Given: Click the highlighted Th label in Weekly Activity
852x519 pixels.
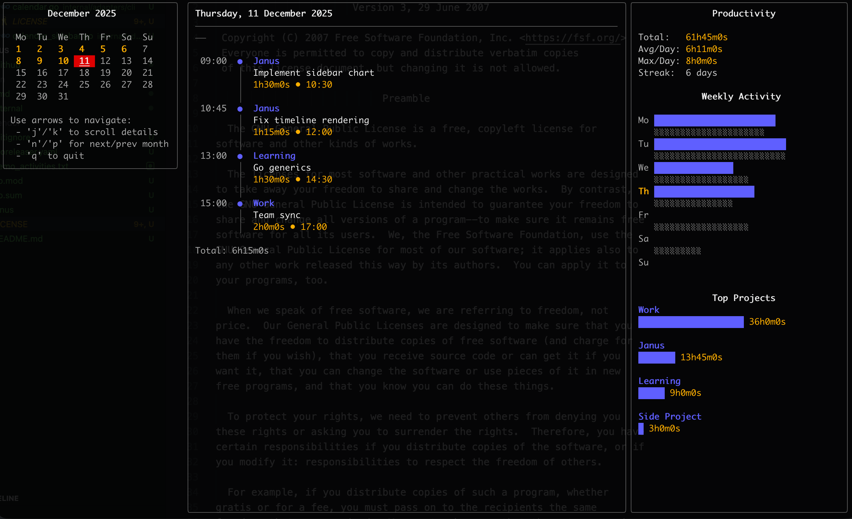Looking at the screenshot, I should 644,191.
